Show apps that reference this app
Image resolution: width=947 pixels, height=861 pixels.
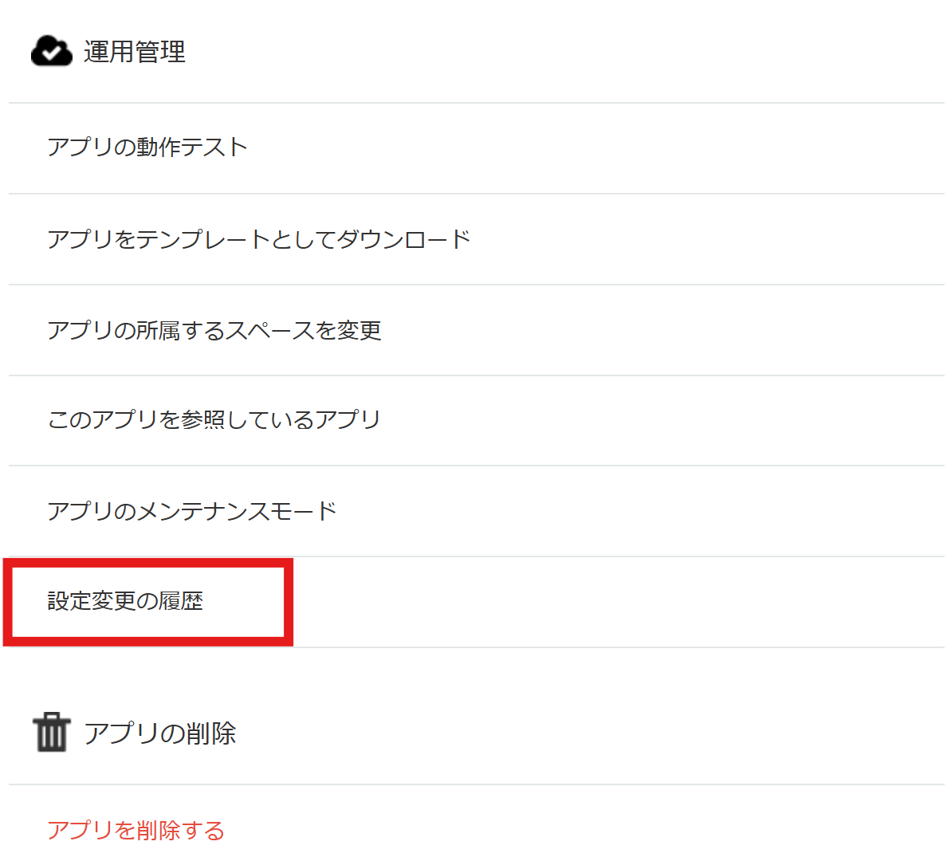(x=214, y=420)
